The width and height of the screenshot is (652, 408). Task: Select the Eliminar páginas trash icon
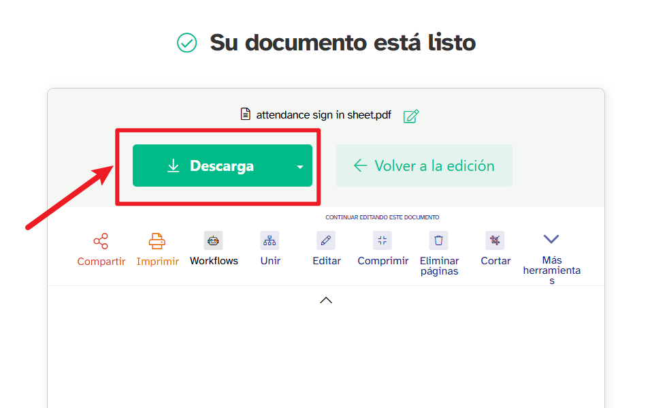tap(438, 240)
